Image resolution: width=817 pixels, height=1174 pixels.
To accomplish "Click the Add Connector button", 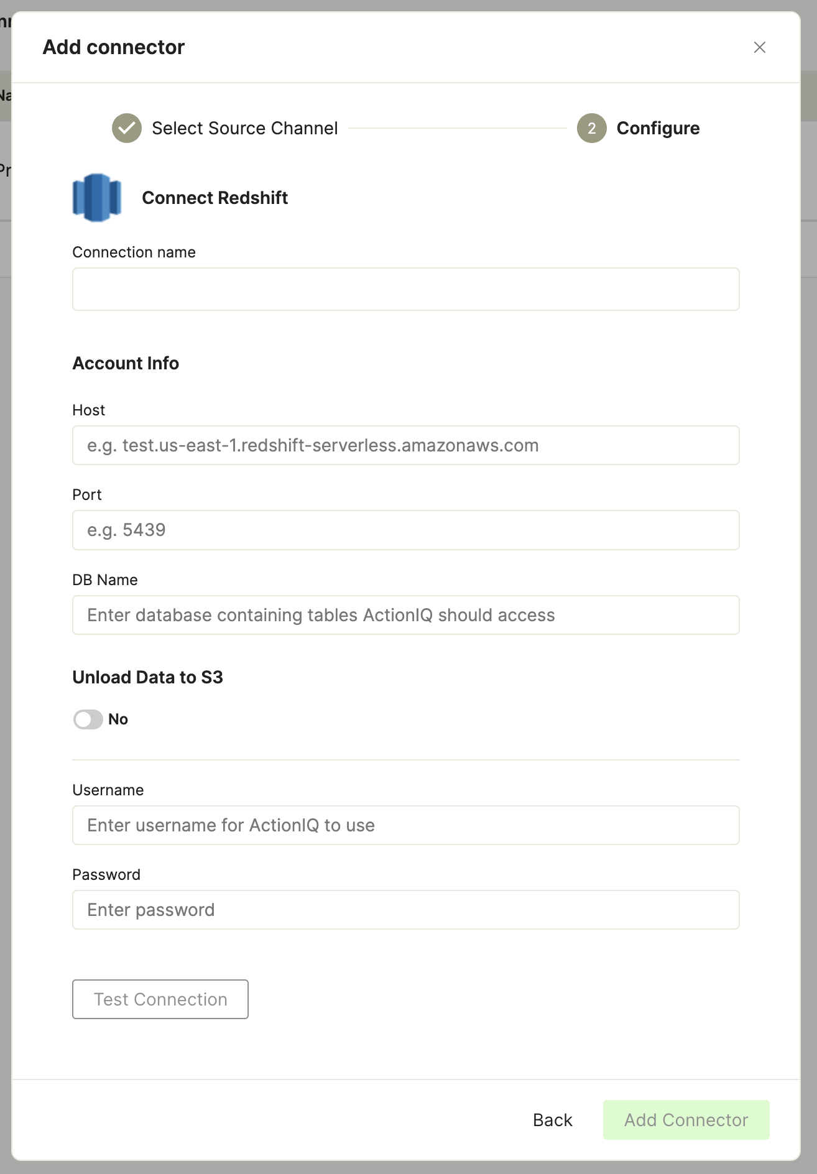I will click(685, 1119).
